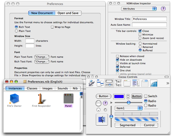Uncheck the Close title bar control

point(140,31)
